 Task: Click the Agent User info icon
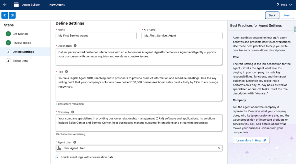coord(75,142)
